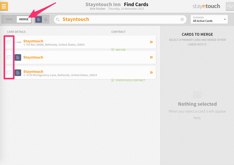Click the Stayntouch logo thumbnail on first card

click(x=18, y=42)
